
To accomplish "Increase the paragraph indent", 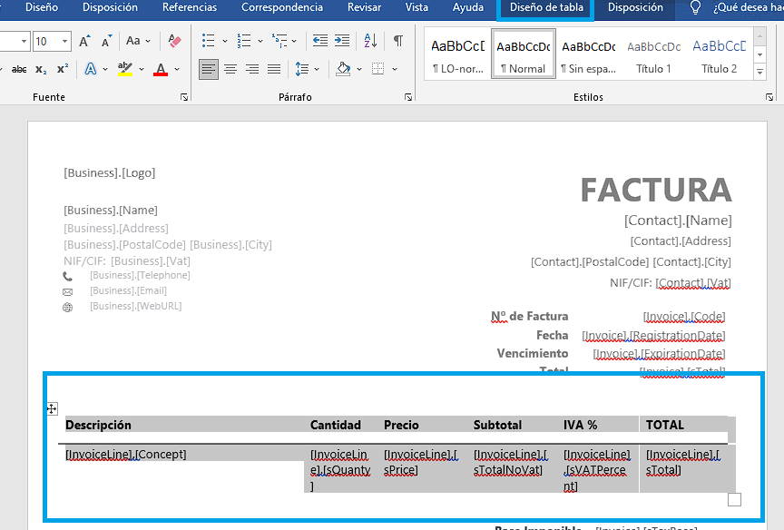I will (342, 42).
